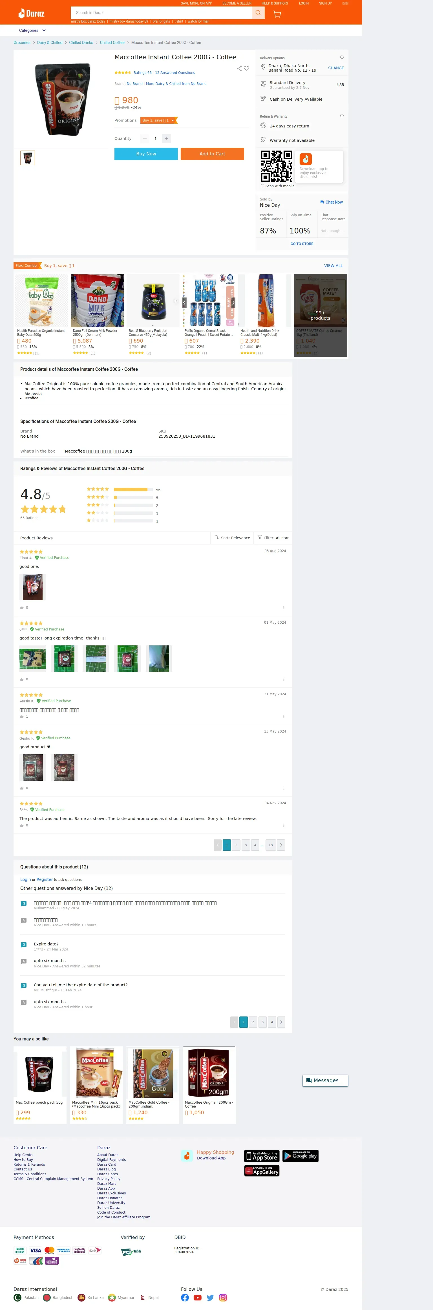Viewport: 433px width, 1310px height.
Task: Click the Daraz logo
Action: 32,13
